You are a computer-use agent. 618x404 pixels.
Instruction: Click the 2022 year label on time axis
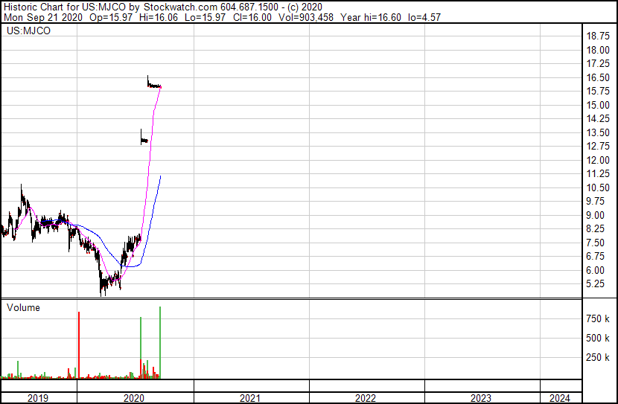pyautogui.click(x=366, y=398)
